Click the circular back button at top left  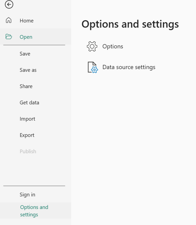click(9, 5)
